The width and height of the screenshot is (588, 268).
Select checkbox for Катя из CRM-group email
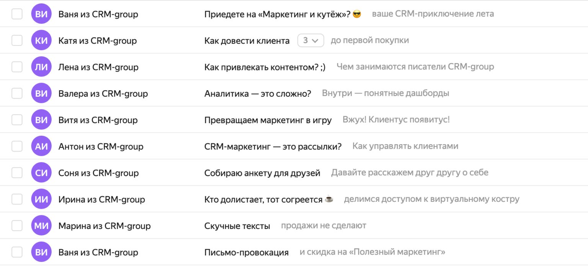pyautogui.click(x=17, y=41)
